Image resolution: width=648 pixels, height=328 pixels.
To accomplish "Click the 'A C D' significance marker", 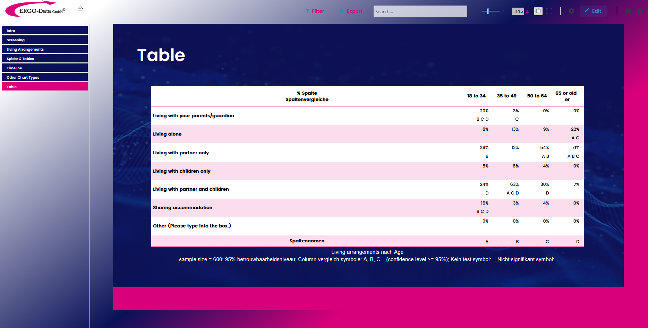I will [513, 193].
